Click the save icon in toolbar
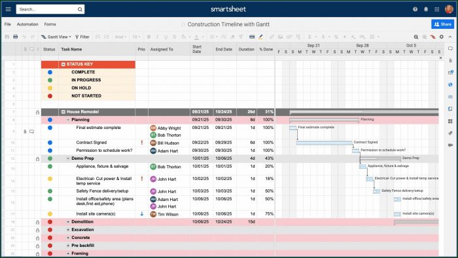 (x=7, y=37)
